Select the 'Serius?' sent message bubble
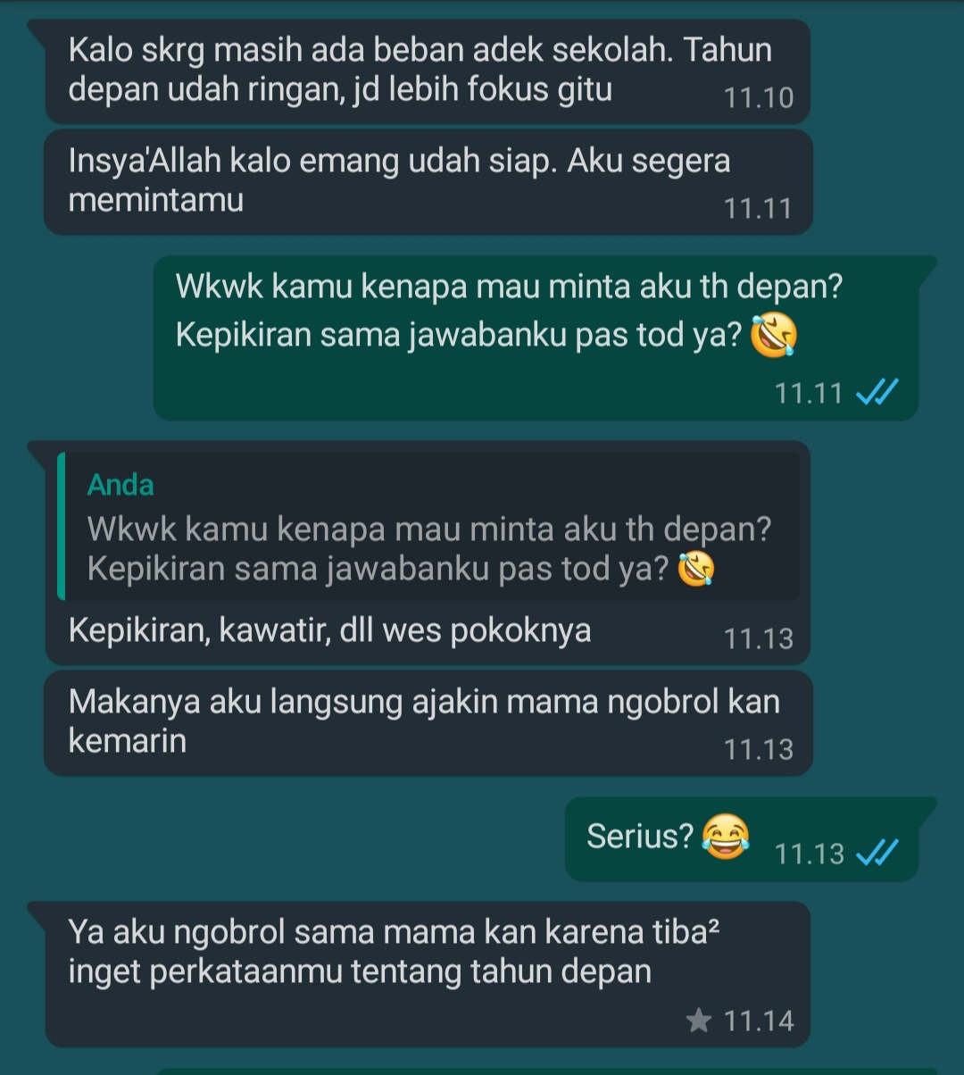 pyautogui.click(x=741, y=837)
